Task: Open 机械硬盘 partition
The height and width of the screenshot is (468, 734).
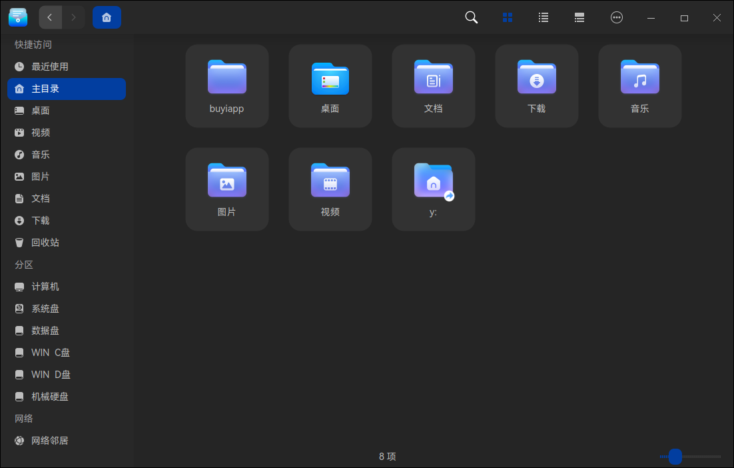Action: tap(67, 397)
